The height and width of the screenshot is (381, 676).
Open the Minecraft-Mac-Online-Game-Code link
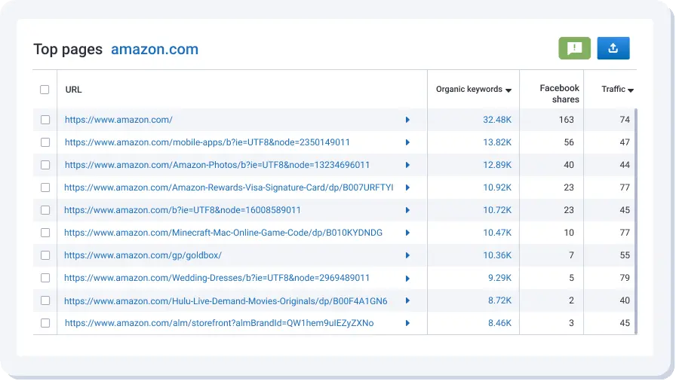tap(223, 233)
